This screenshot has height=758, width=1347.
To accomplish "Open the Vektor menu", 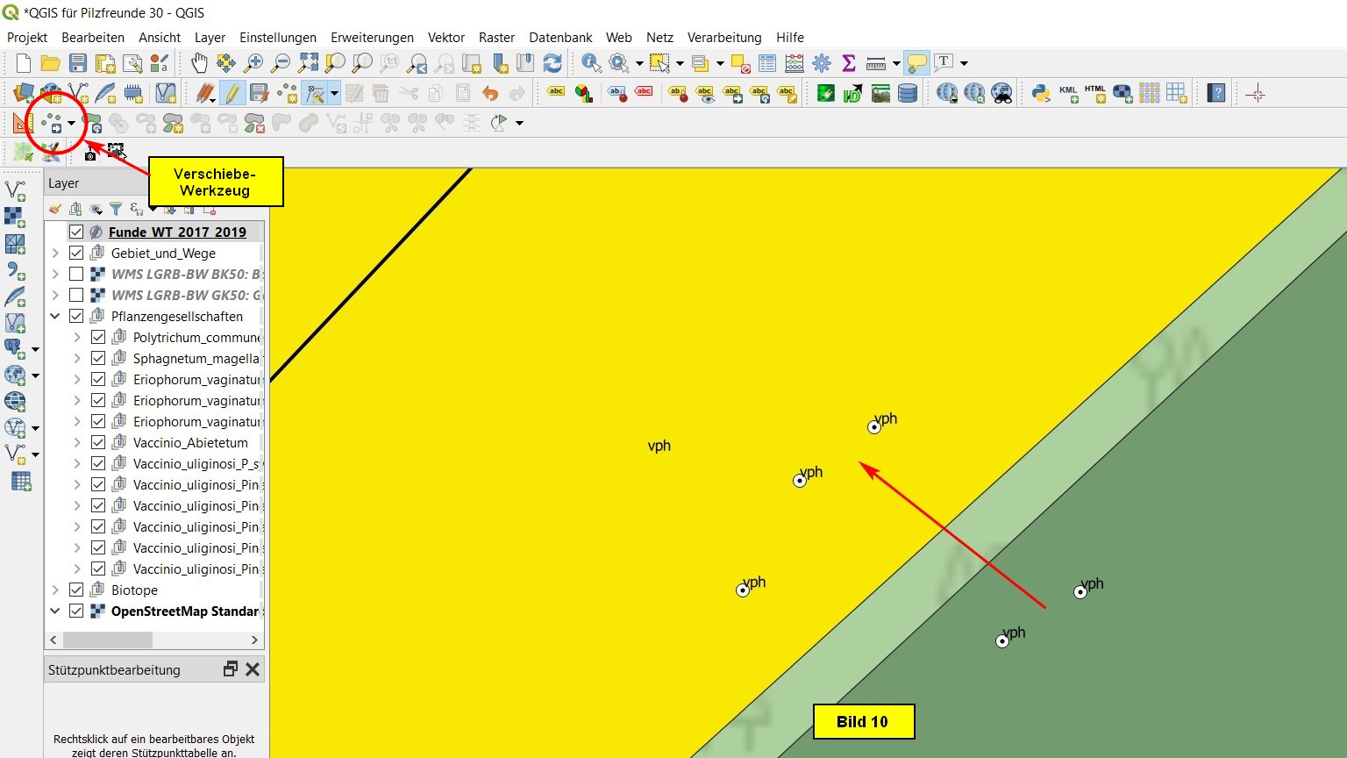I will (x=445, y=37).
